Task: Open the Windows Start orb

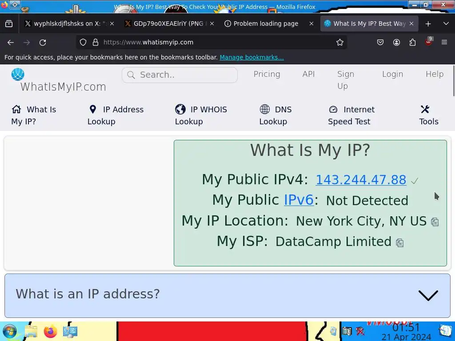Action: 10,331
